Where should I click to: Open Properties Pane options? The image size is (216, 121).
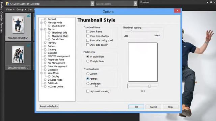56,60
